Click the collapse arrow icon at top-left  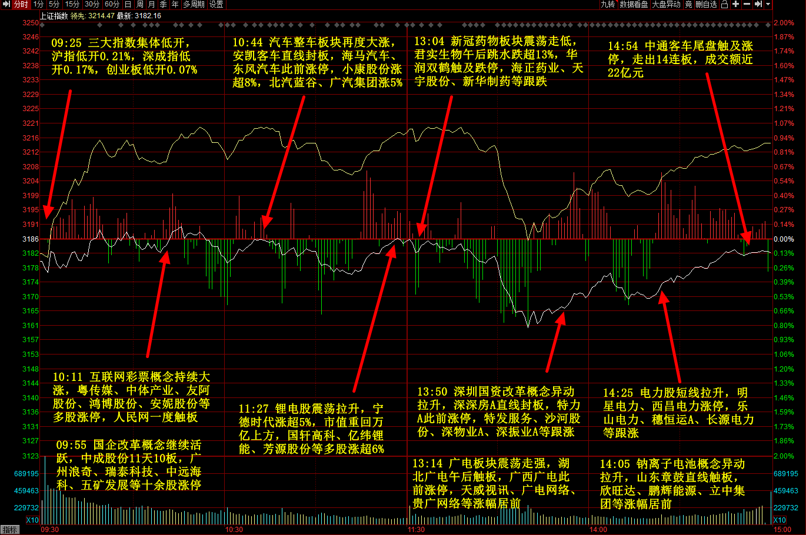(x=6, y=4)
